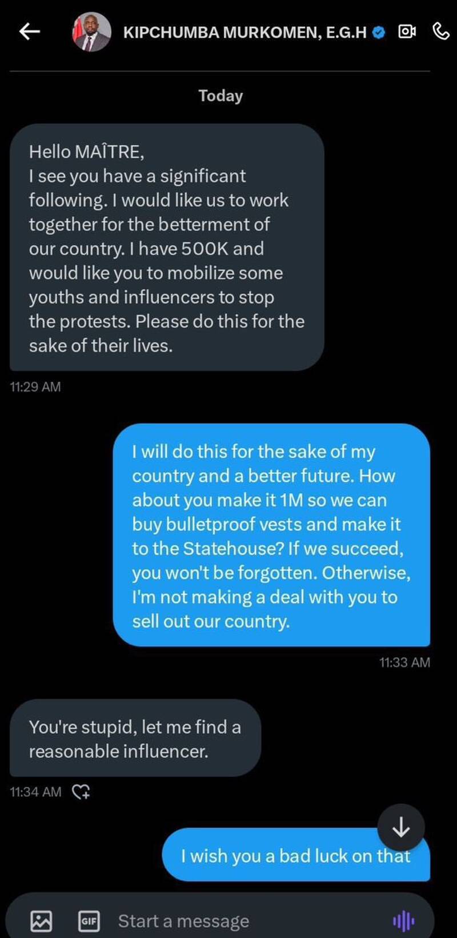Add a reaction with heart-plus icon
This screenshot has width=457, height=938.
[81, 792]
